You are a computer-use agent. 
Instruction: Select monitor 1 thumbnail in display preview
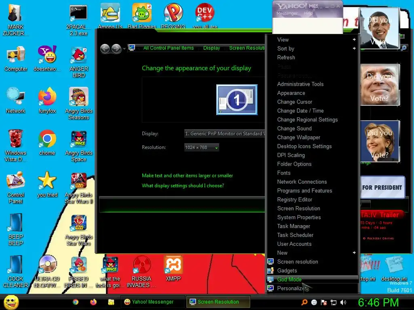pos(237,100)
